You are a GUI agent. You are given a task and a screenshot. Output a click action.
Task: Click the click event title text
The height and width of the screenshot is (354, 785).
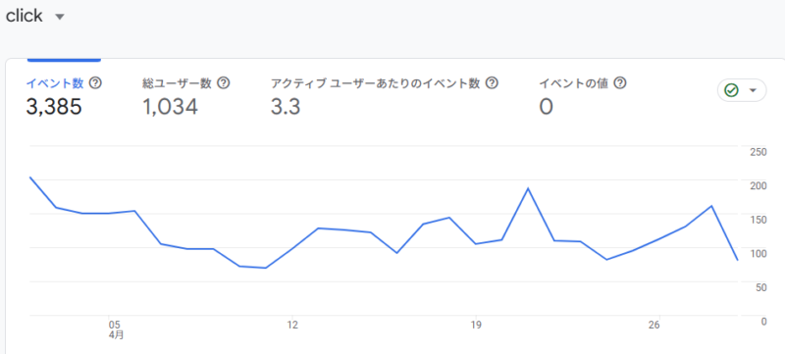coord(24,16)
